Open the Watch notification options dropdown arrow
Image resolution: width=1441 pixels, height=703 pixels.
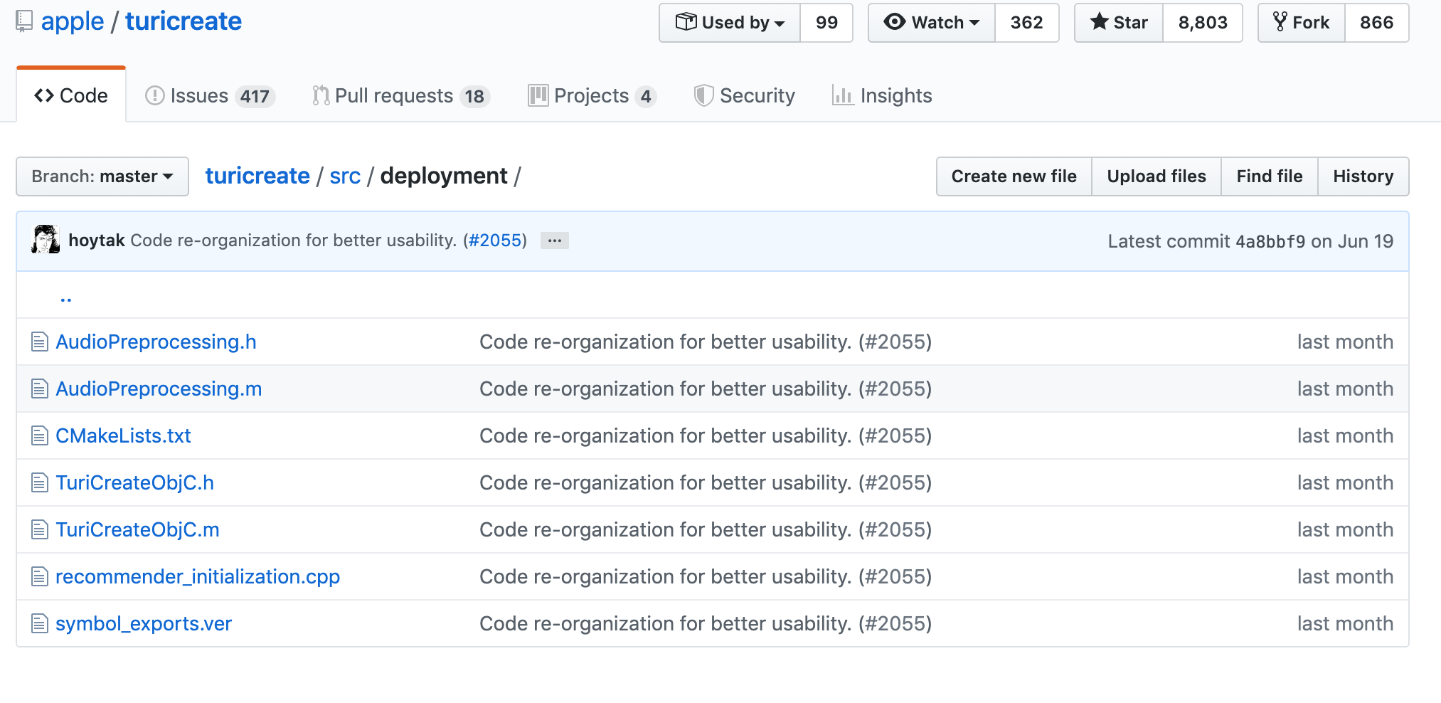[x=975, y=22]
